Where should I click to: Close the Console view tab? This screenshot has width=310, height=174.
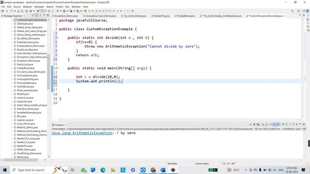pyautogui.click(x=65, y=125)
